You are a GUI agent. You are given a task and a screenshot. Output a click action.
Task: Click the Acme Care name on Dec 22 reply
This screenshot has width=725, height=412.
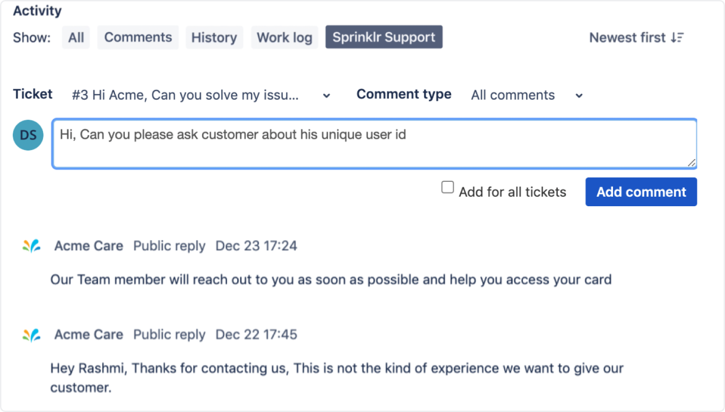[89, 334]
